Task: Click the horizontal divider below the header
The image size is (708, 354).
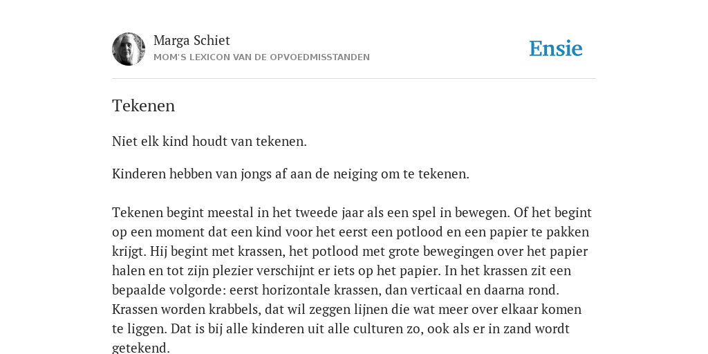Action: 354,79
